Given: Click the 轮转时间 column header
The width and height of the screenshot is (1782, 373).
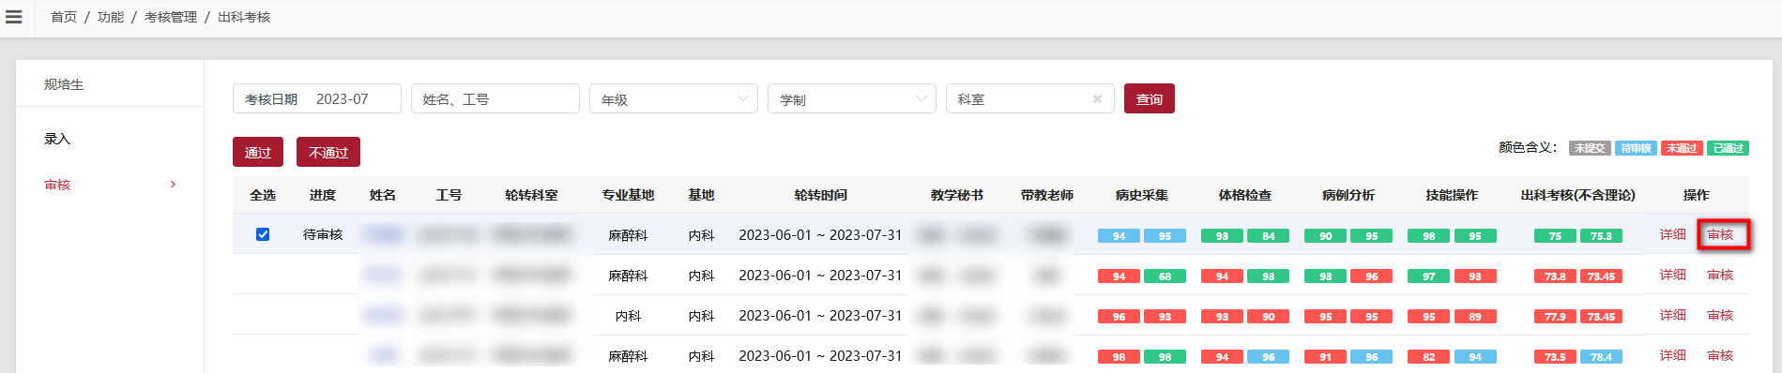Looking at the screenshot, I should point(820,195).
